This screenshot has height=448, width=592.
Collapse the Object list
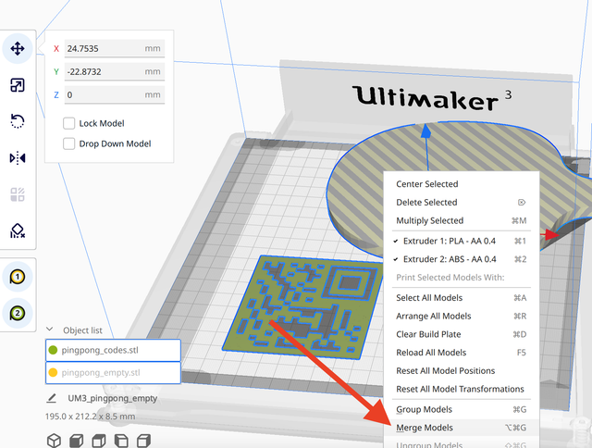(49, 330)
